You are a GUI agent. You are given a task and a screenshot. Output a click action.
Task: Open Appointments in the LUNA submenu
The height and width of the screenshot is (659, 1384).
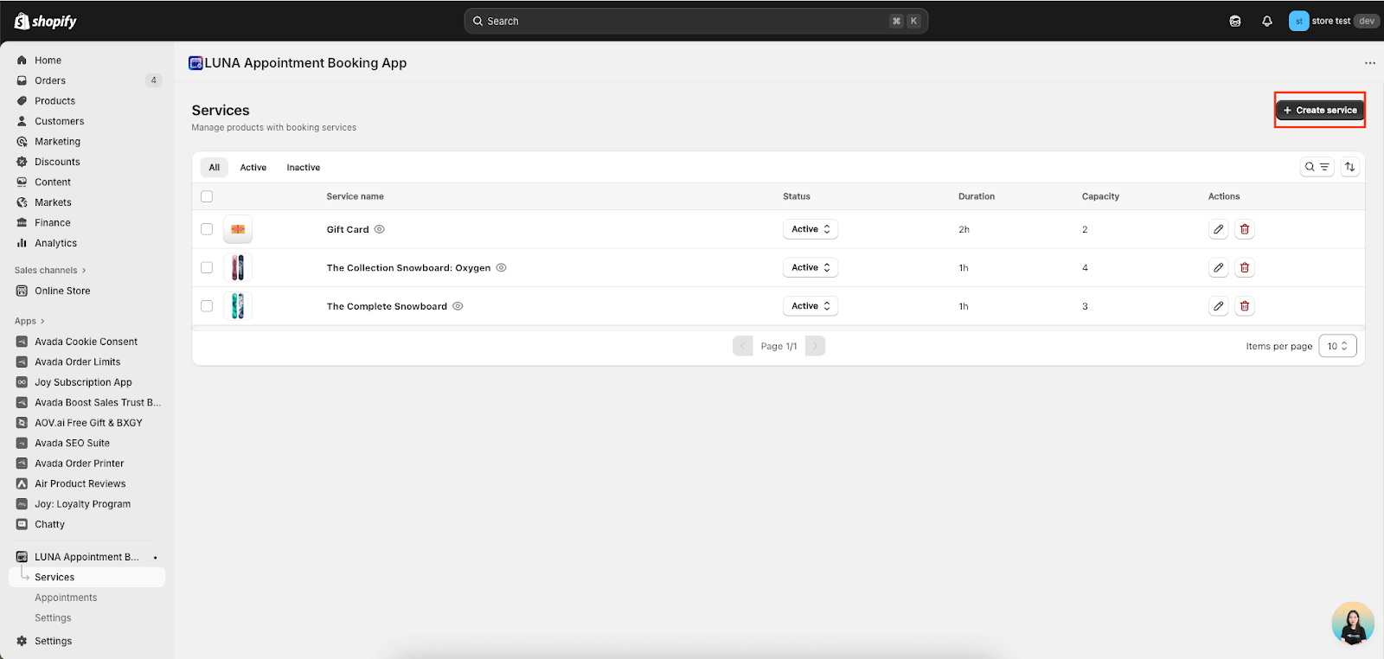click(66, 598)
